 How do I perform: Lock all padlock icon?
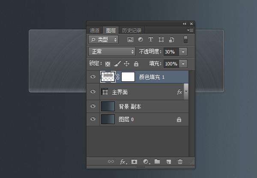point(136,63)
